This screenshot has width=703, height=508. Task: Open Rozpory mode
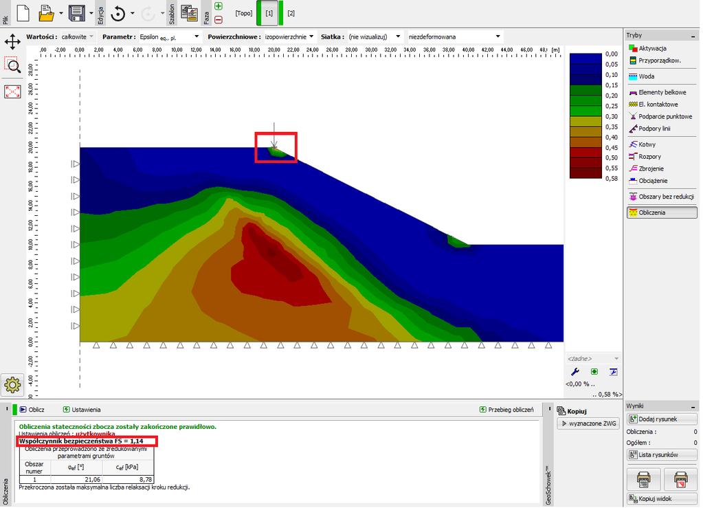(662, 157)
